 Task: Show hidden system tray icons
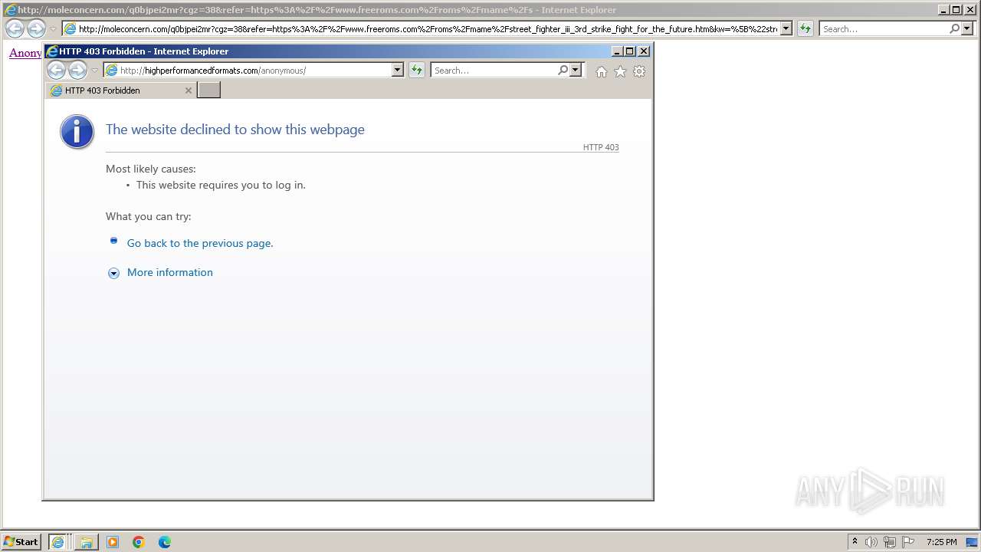[855, 541]
